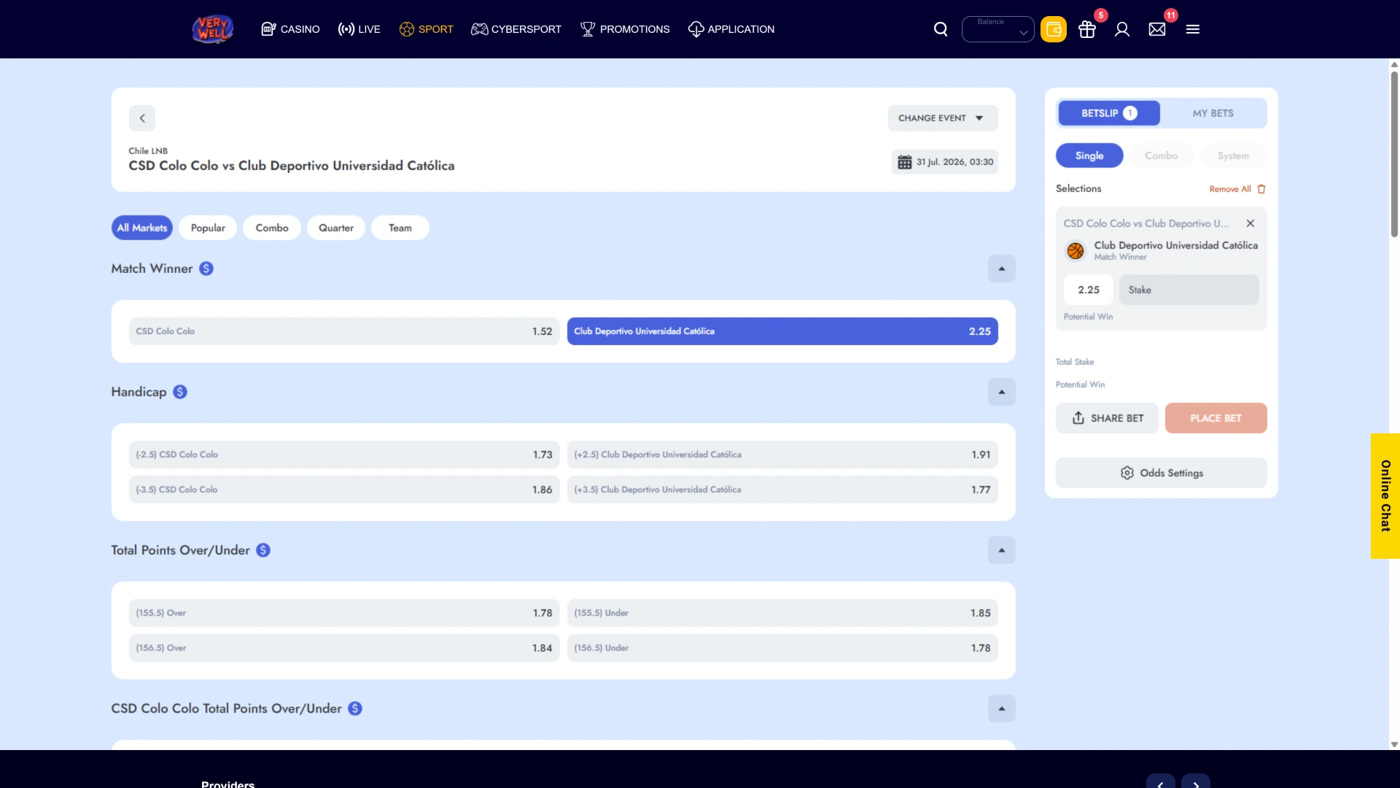Image resolution: width=1400 pixels, height=788 pixels.
Task: Select the Single bet type
Action: [x=1089, y=155]
